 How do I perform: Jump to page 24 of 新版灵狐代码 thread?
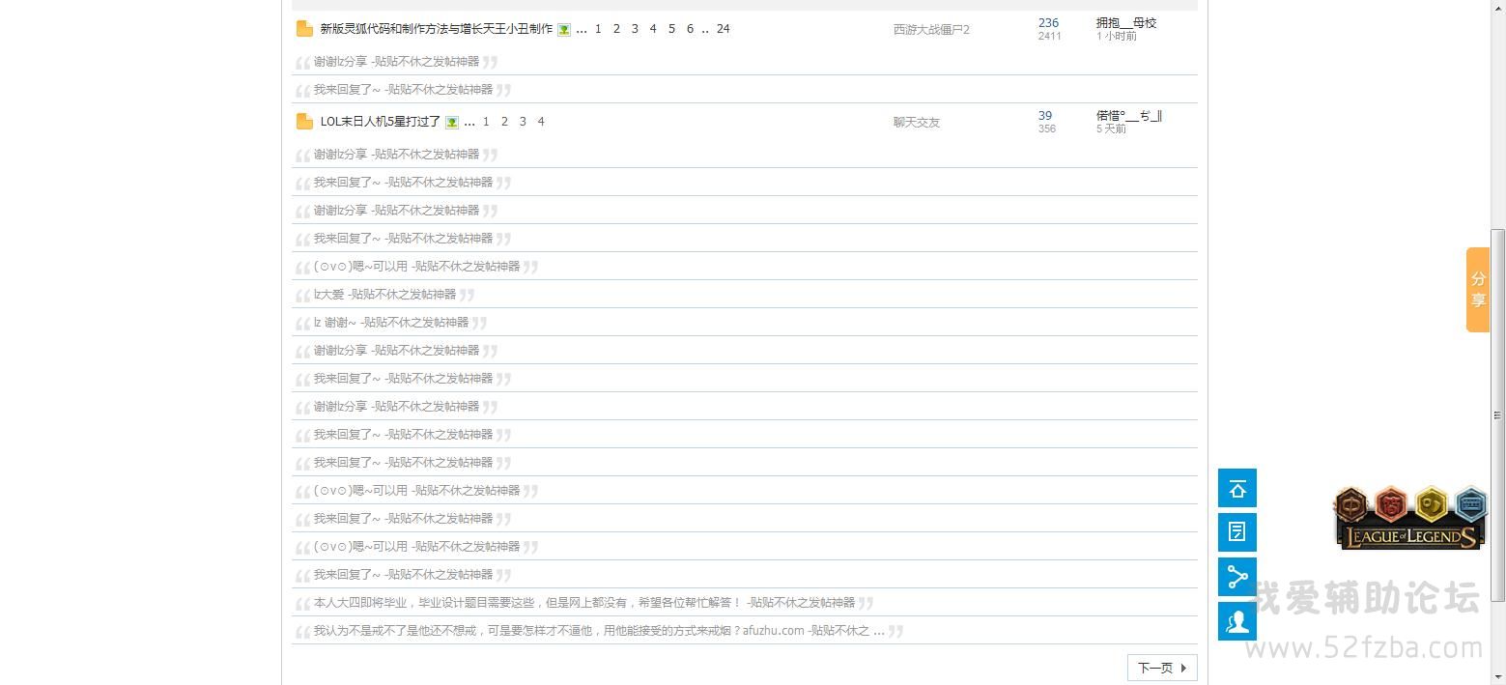click(x=723, y=29)
